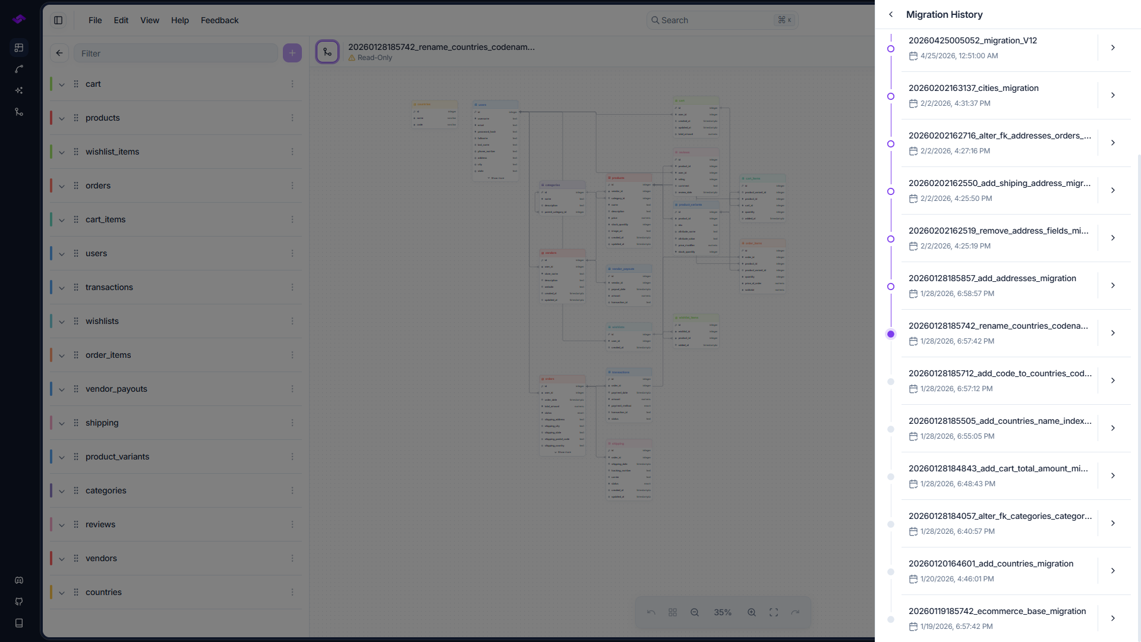Expand the vendors table row
This screenshot has width=1141, height=642.
[x=62, y=559]
